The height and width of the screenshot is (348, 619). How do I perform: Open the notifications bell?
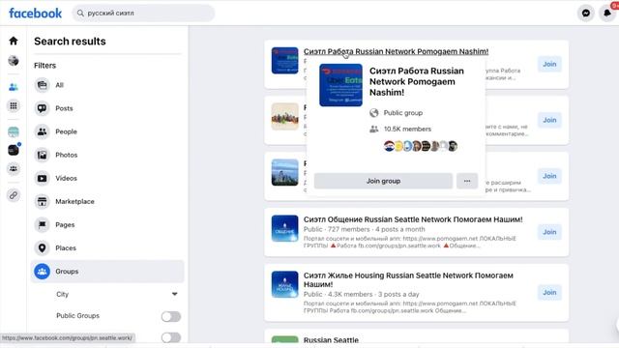[x=607, y=13]
